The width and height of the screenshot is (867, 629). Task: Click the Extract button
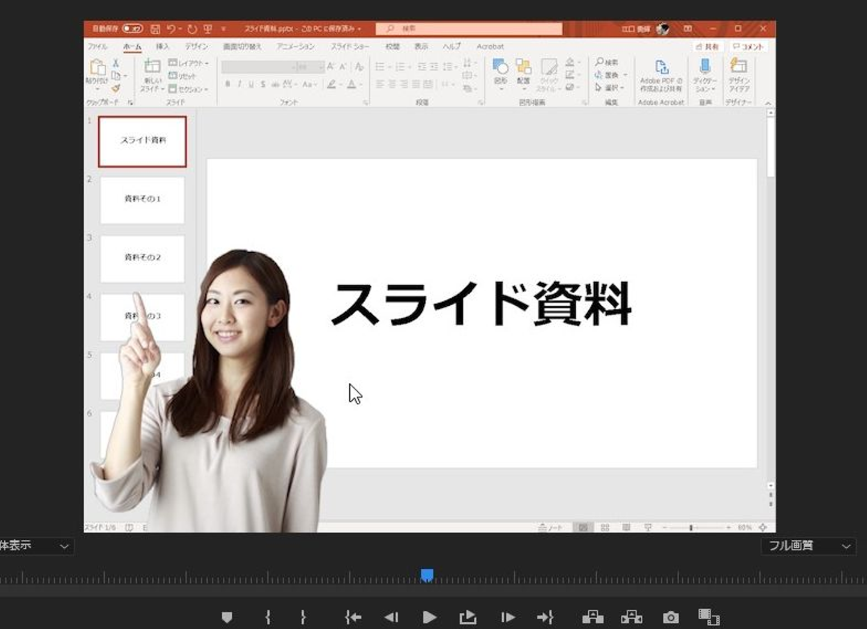click(631, 617)
